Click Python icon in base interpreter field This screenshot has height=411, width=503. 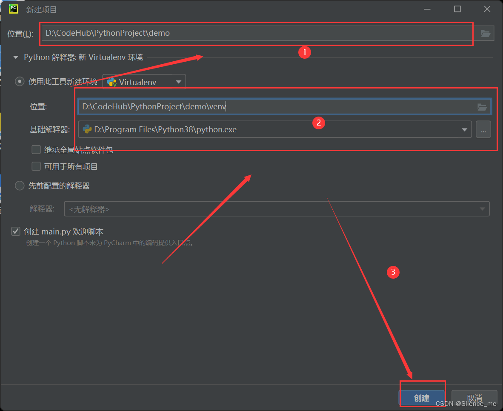click(87, 129)
